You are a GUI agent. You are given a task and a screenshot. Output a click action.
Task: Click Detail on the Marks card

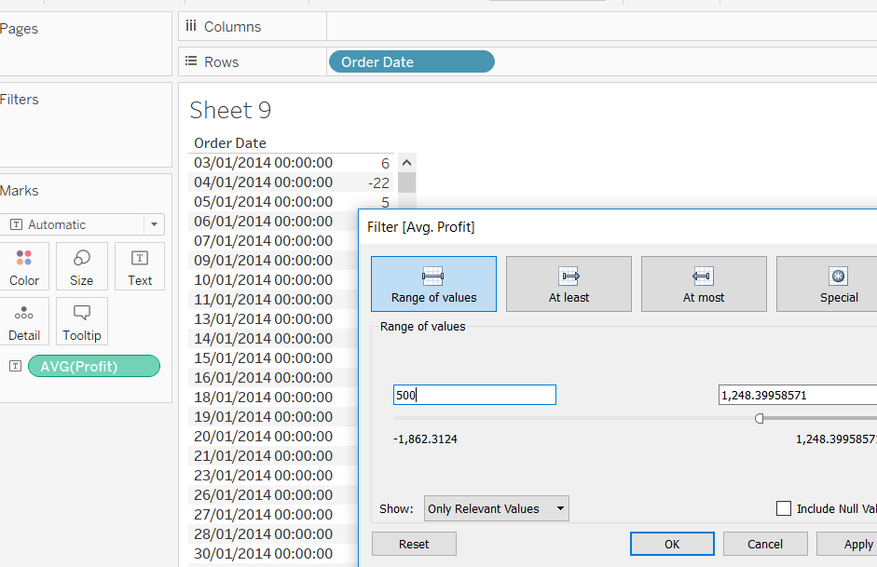coord(24,321)
